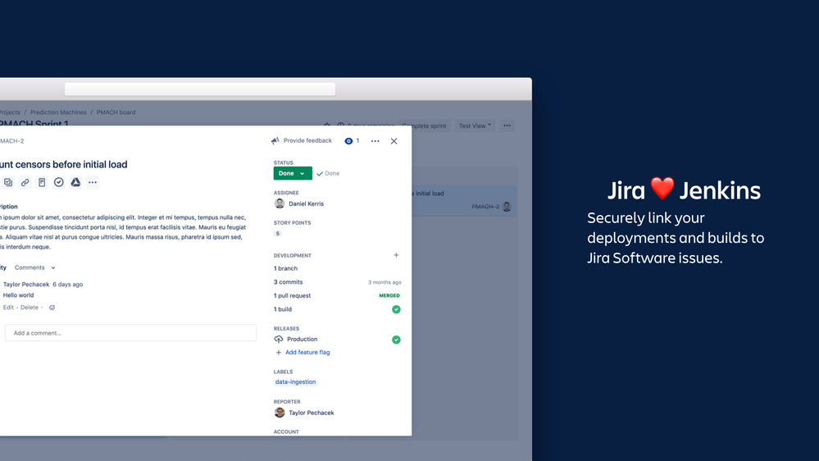This screenshot has width=819, height=461.
Task: Click the data-ingestion label
Action: [295, 382]
